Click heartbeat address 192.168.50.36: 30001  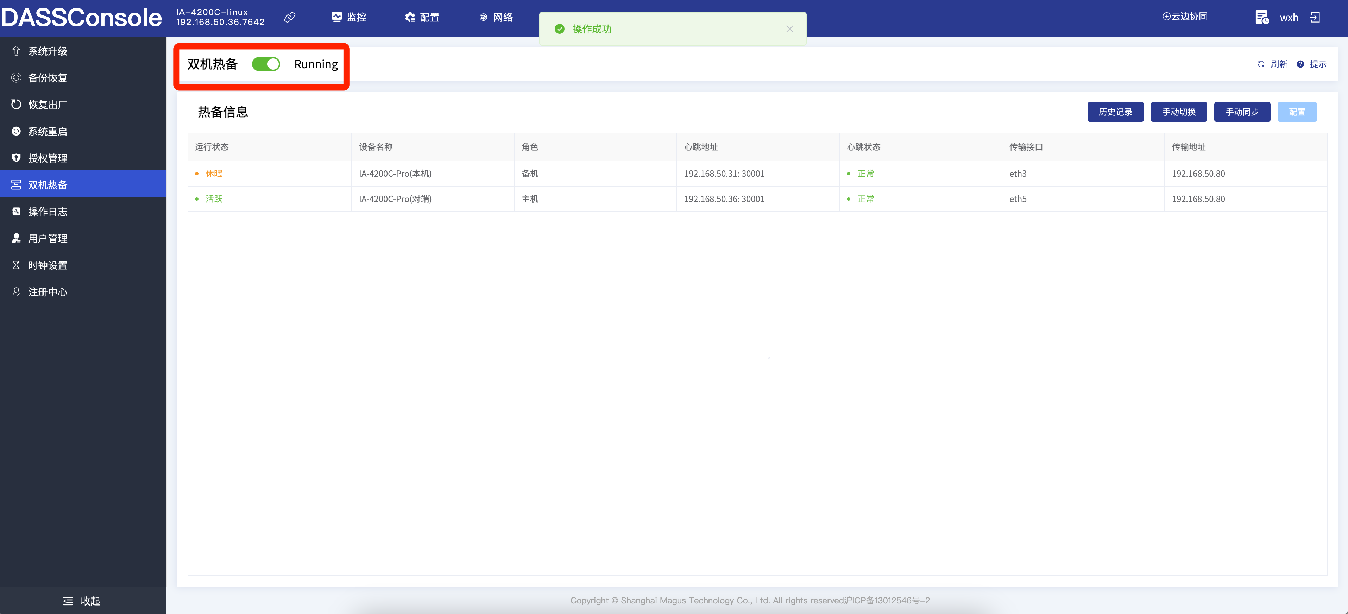[724, 198]
